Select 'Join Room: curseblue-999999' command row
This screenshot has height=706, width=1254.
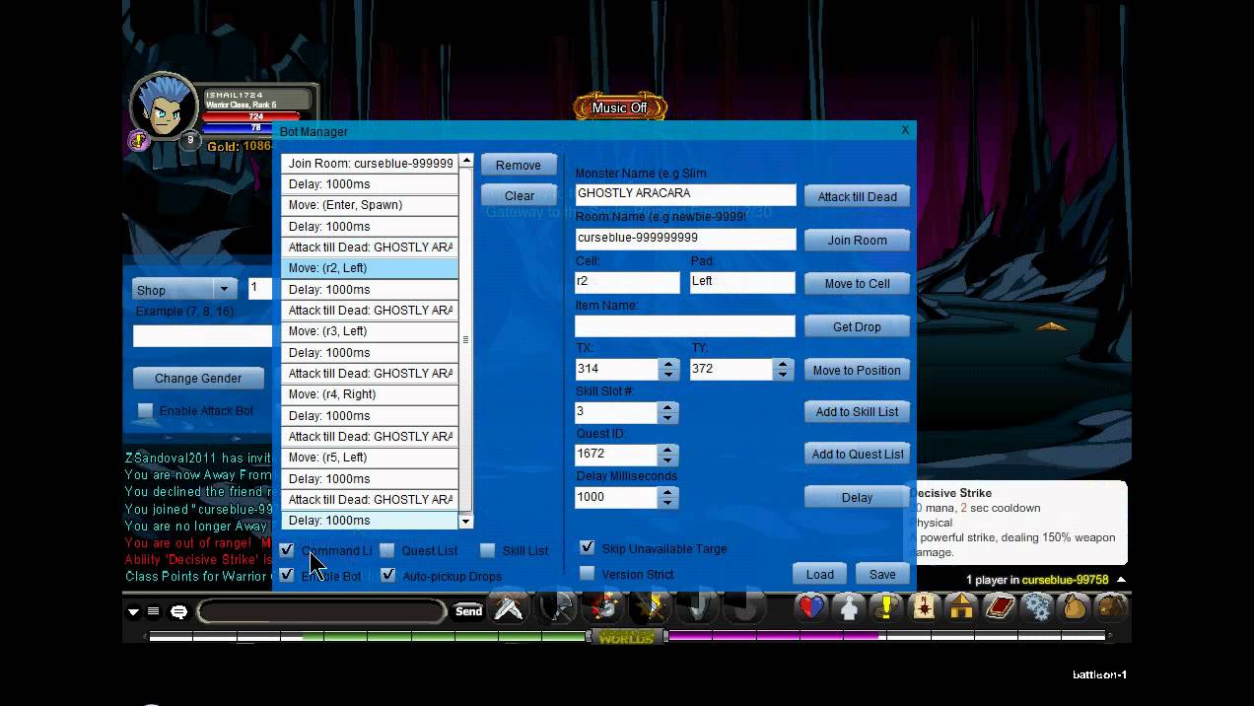370,164
